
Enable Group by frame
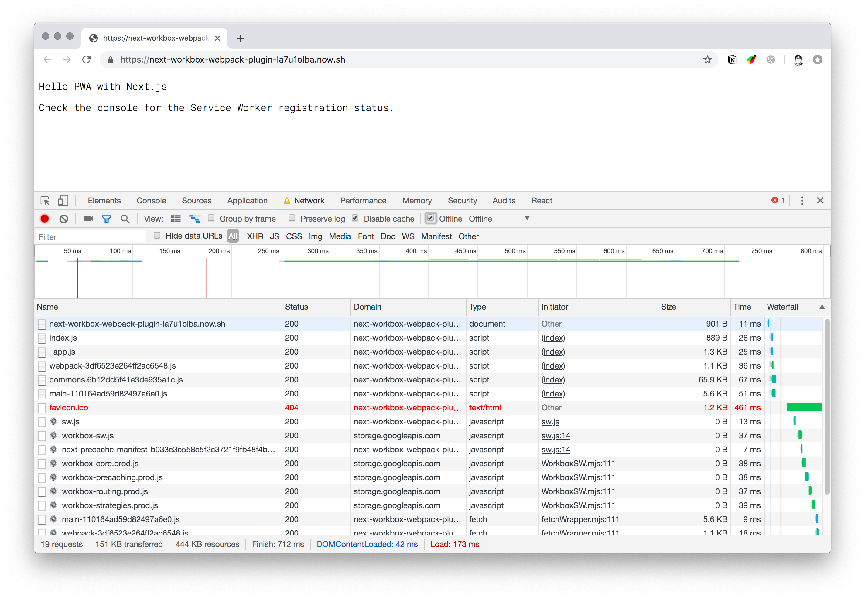[211, 218]
